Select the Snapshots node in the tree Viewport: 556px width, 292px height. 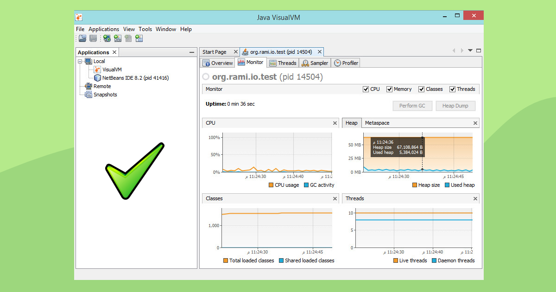(101, 95)
